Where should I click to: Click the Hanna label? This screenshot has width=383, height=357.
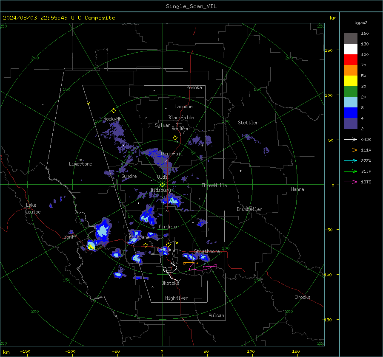pyautogui.click(x=297, y=189)
